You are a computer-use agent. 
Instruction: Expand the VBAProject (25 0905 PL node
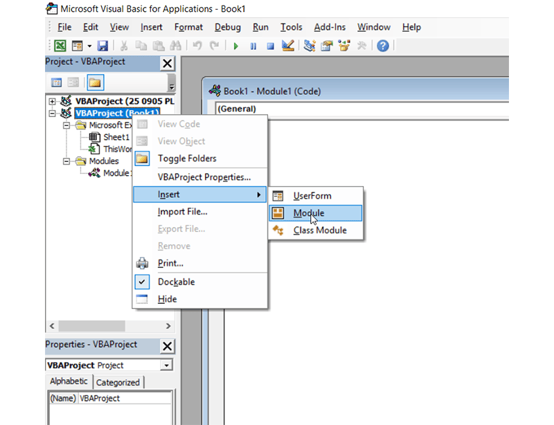point(53,101)
